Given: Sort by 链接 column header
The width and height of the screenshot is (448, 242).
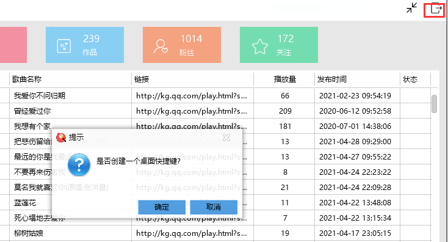Looking at the screenshot, I should point(193,79).
